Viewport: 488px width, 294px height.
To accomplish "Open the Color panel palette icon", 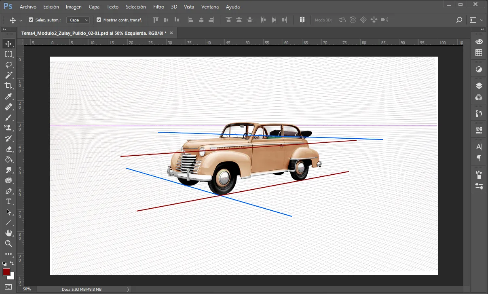I will (479, 42).
